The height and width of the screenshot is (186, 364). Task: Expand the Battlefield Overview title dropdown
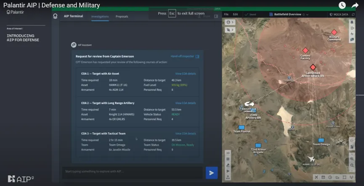tap(308, 14)
